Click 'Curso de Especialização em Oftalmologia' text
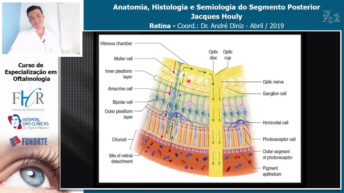344x193 pixels. pyautogui.click(x=31, y=72)
